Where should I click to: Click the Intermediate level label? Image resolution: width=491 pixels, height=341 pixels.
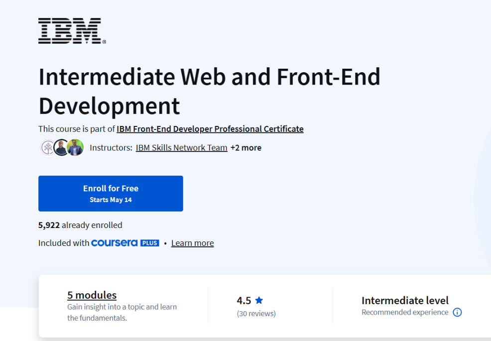(x=405, y=301)
